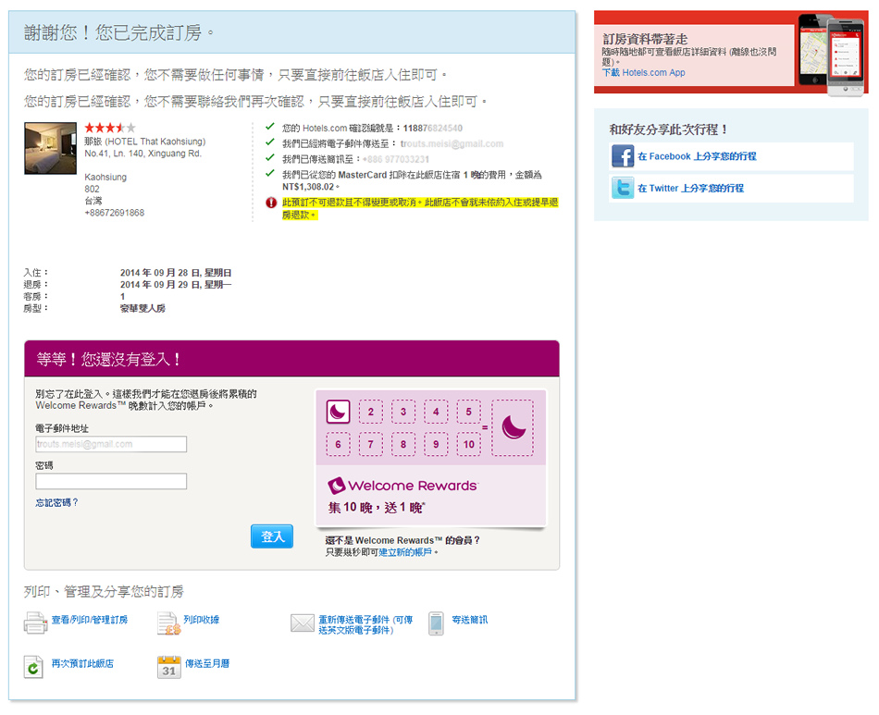Viewport: 879px width, 715px height.
Task: Open the 重新傳送電子郵件 resend email link
Action: (x=365, y=624)
